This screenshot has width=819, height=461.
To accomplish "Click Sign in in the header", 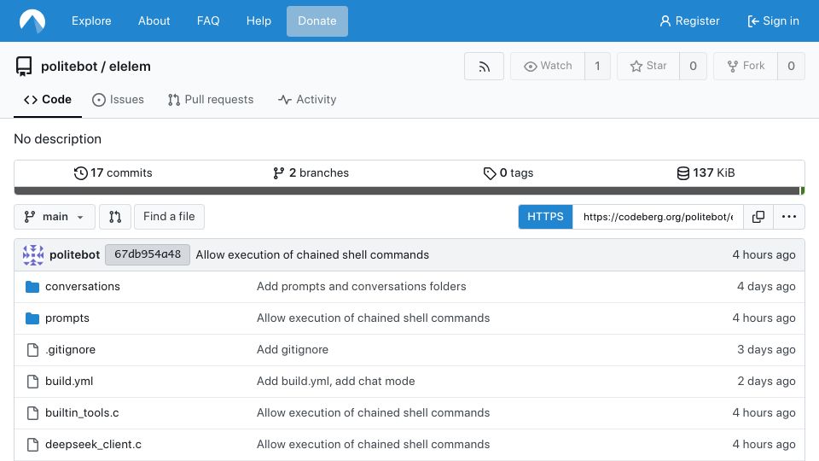I will coord(773,20).
